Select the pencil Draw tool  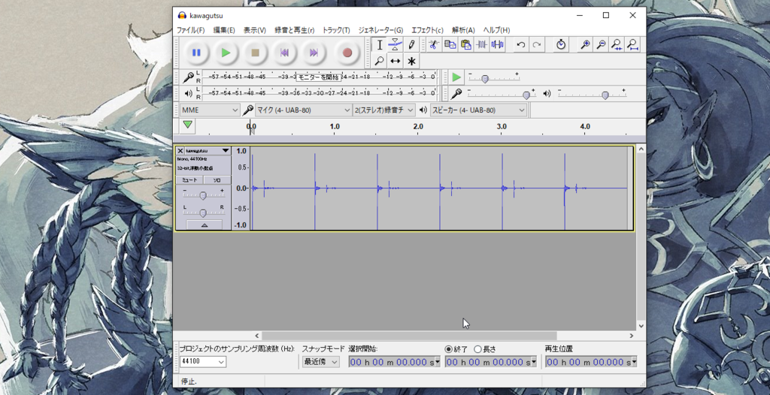tap(411, 44)
